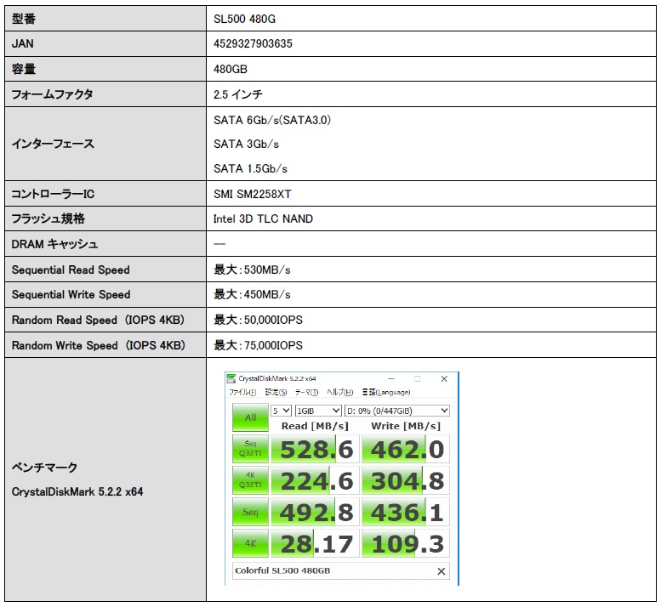
Task: Start the plain 4K benchmark test
Action: pyautogui.click(x=250, y=543)
